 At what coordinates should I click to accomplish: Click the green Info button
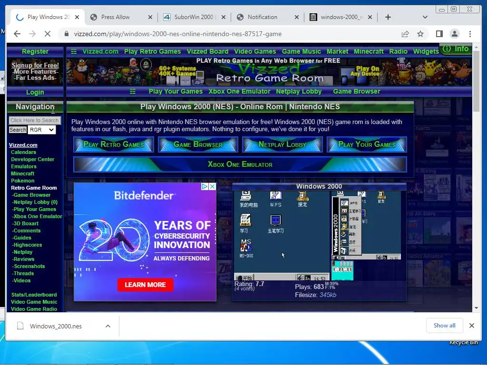455,49
